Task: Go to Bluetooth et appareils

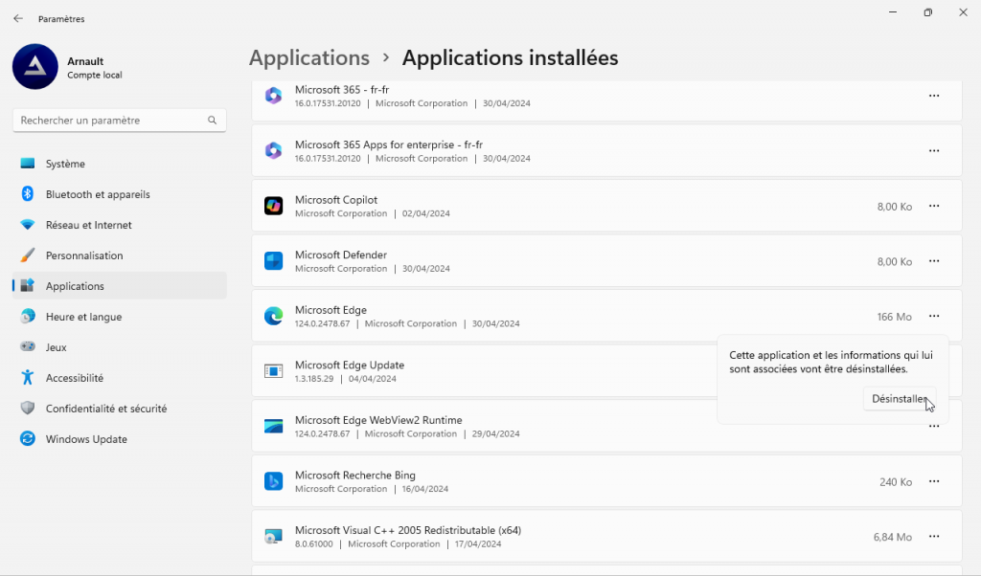Action: point(120,194)
